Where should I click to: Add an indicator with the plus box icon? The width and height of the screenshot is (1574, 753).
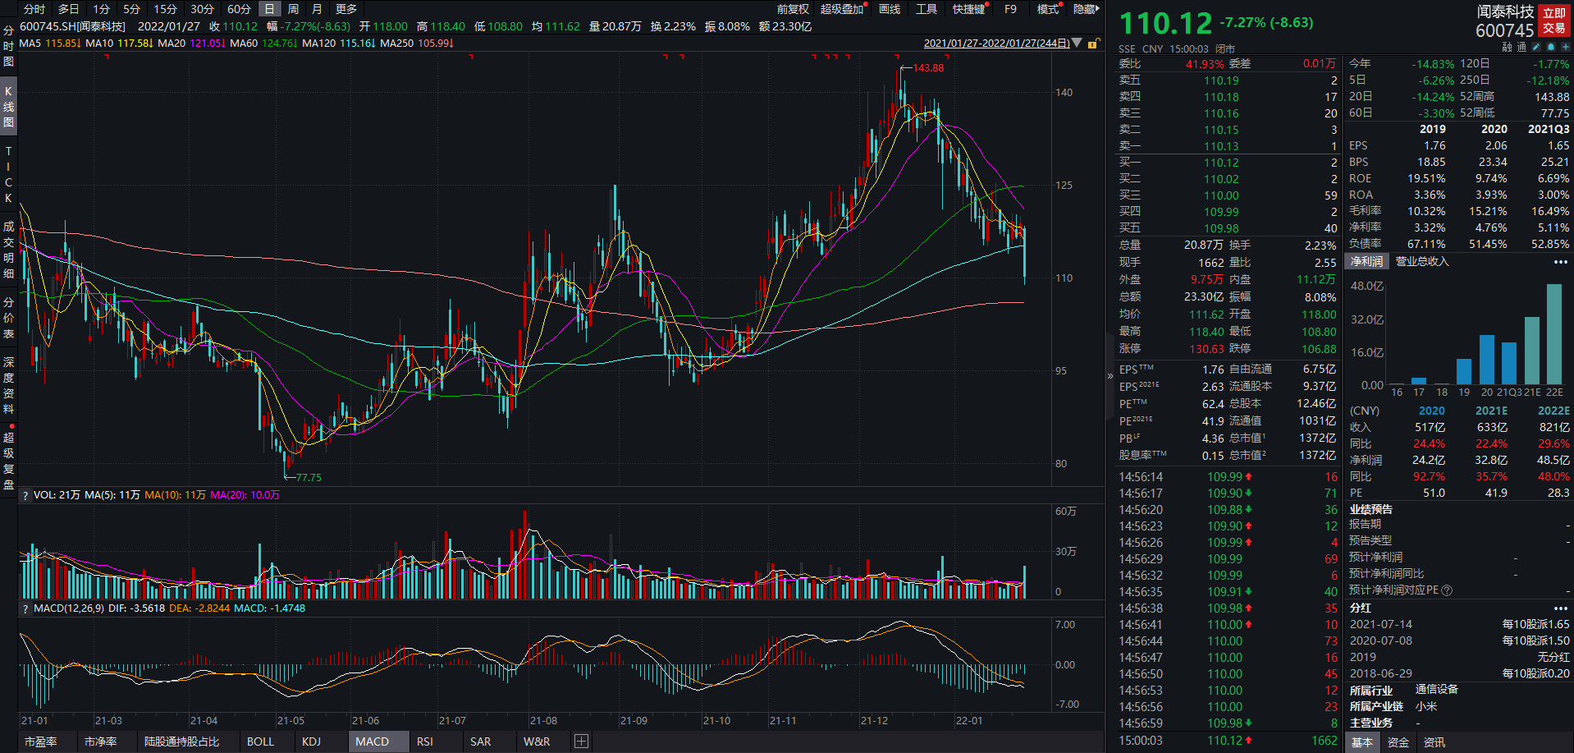(581, 742)
